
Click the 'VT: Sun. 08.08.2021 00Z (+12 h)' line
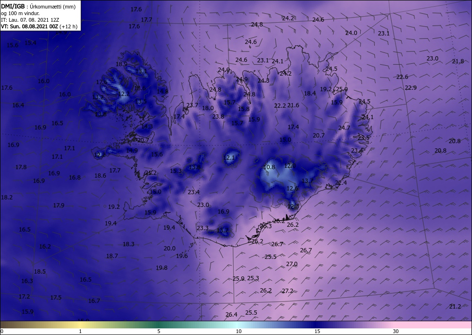[x=39, y=26]
